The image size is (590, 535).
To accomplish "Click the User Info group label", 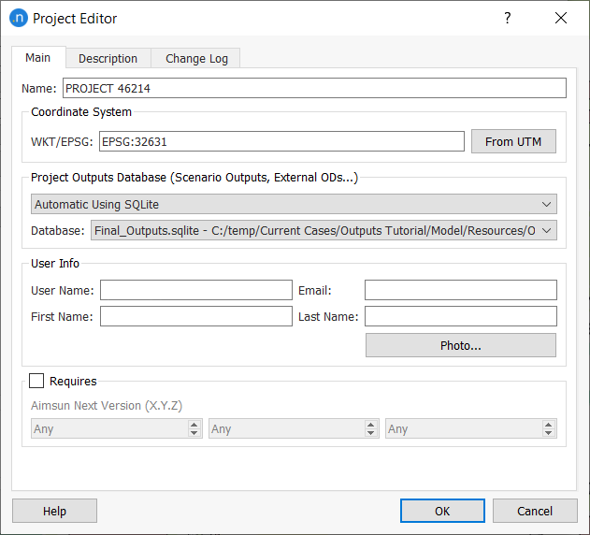I will 55,263.
